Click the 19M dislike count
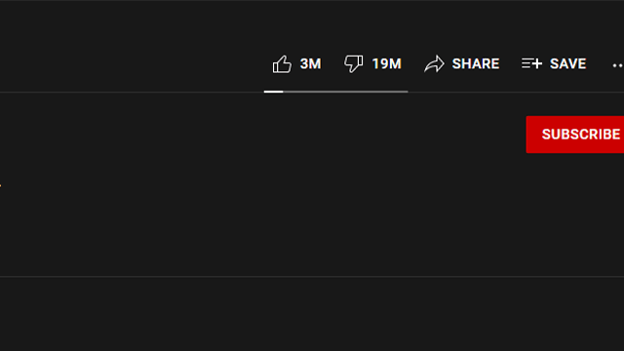The width and height of the screenshot is (624, 351). (386, 63)
